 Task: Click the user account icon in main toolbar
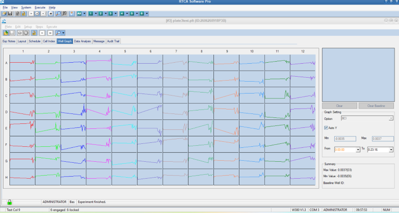[72, 14]
